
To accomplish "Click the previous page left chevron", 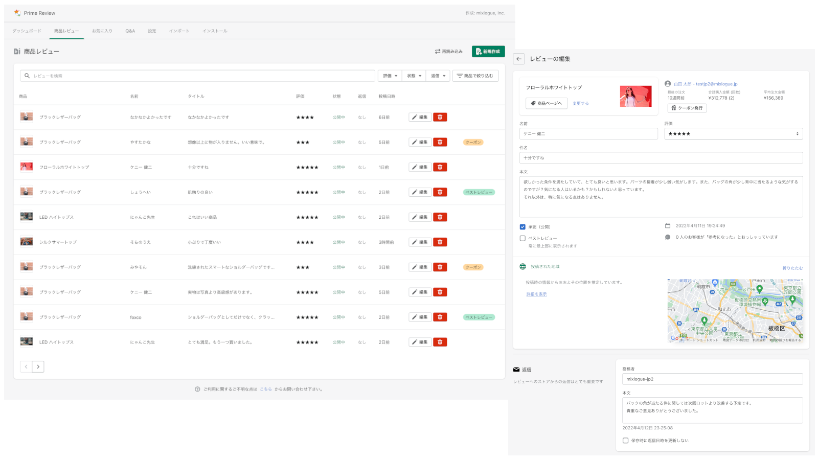I will pos(26,366).
